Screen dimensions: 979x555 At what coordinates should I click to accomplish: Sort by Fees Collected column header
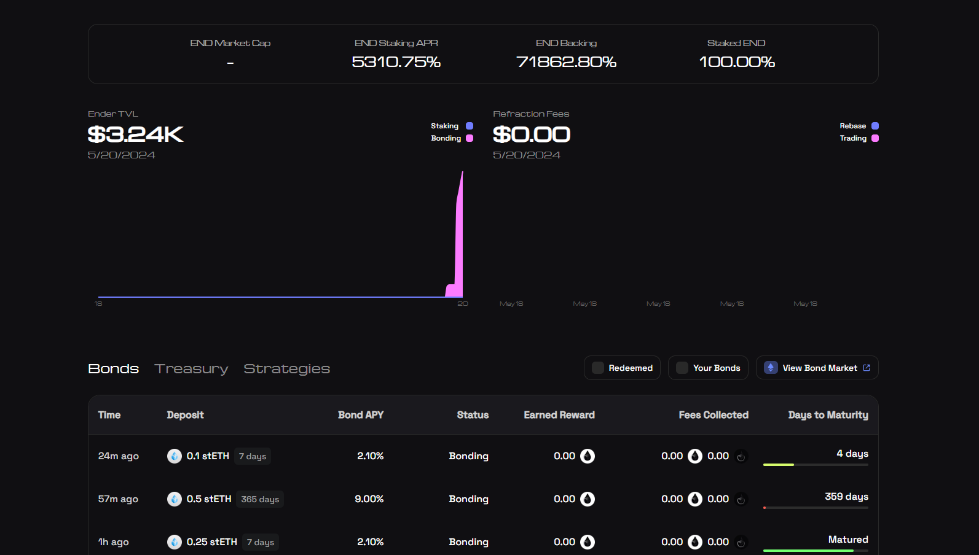click(x=714, y=415)
